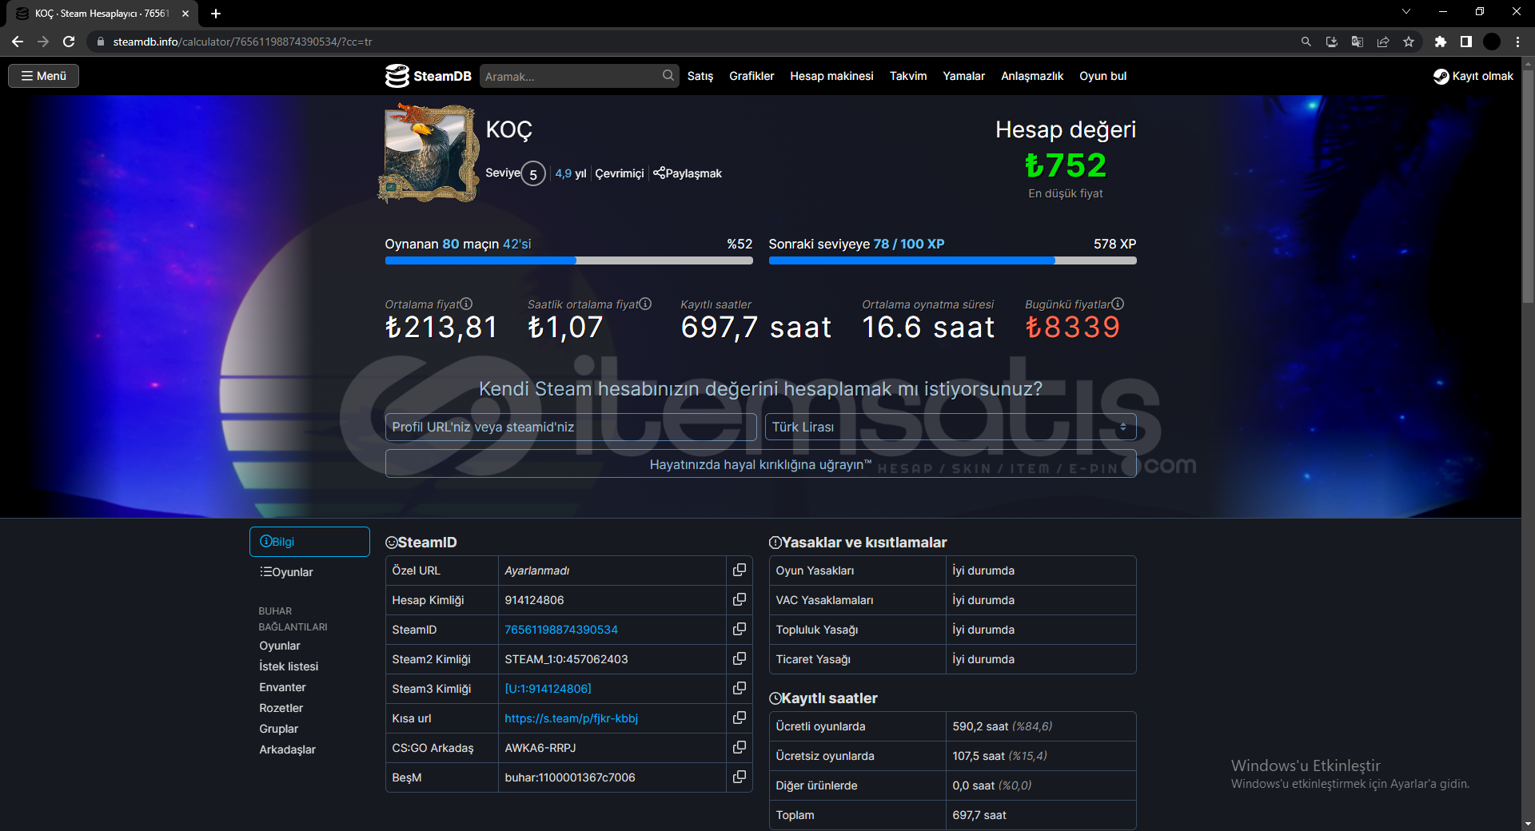Click the share page icon in address bar
This screenshot has height=831, width=1535.
click(x=1383, y=42)
